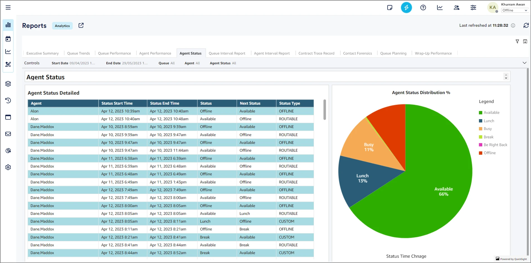Click the Analytics button
The height and width of the screenshot is (263, 531).
[x=62, y=26]
